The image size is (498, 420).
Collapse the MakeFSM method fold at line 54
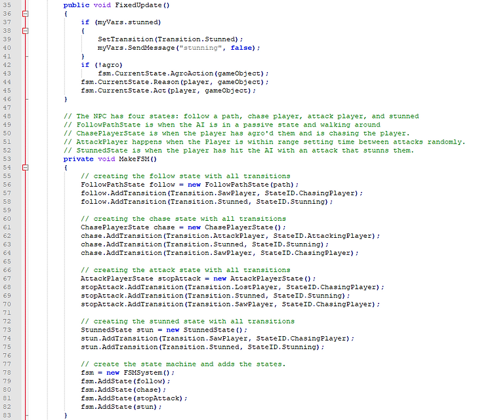click(x=25, y=168)
